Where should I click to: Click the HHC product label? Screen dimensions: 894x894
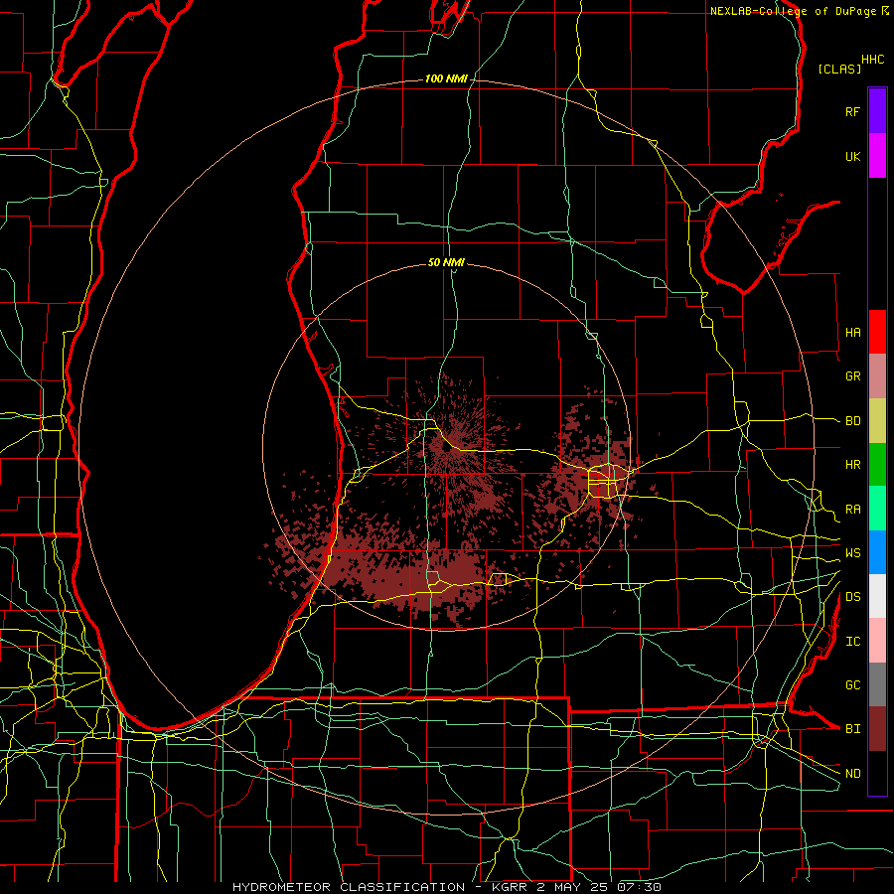[872, 60]
